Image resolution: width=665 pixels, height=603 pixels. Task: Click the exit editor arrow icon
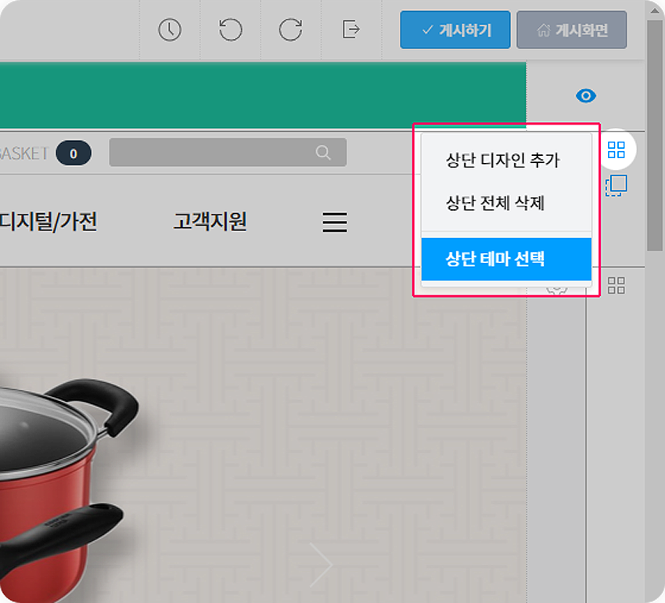coord(350,30)
